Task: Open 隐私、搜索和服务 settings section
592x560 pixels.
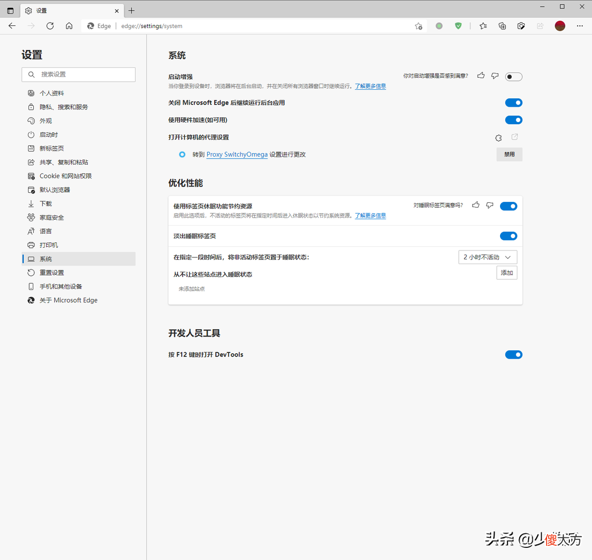Action: pos(79,107)
